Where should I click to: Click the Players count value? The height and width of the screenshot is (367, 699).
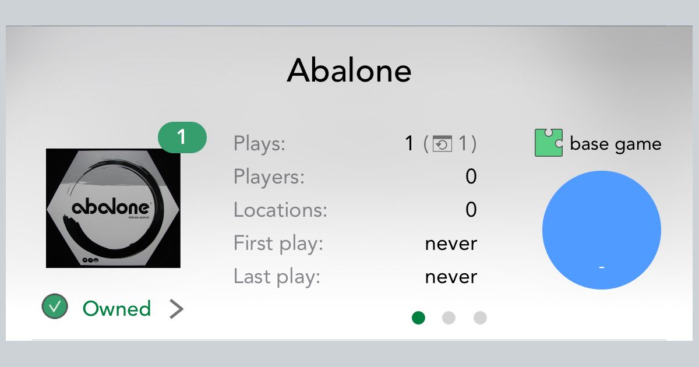pyautogui.click(x=471, y=177)
